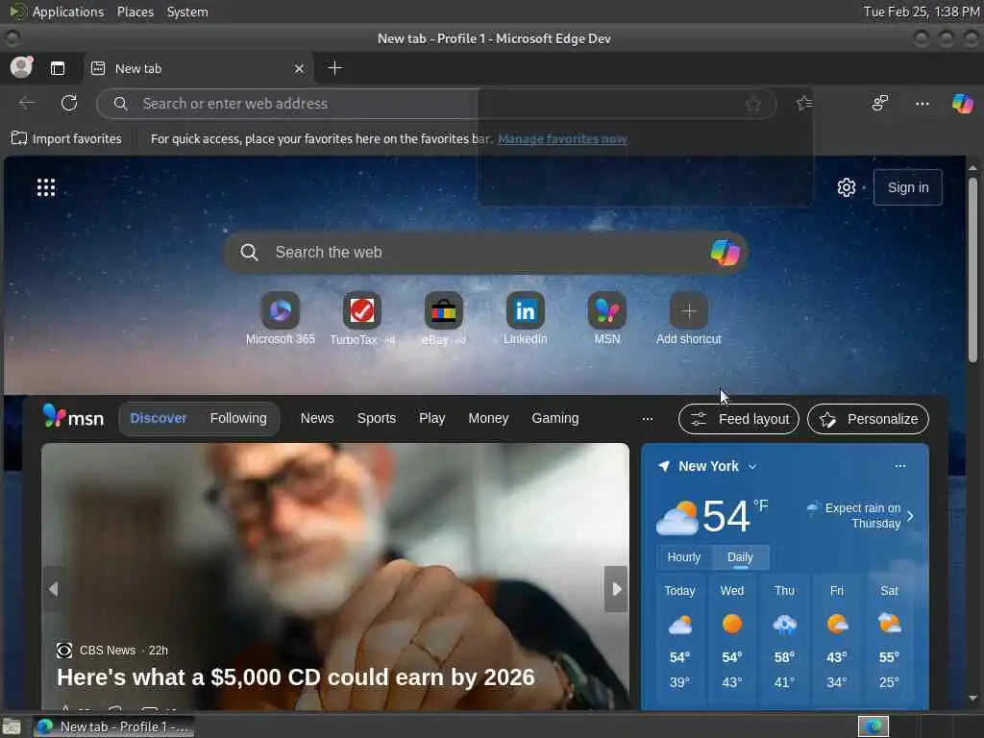Open Feed layout options
Viewport: 984px width, 738px height.
tap(739, 419)
